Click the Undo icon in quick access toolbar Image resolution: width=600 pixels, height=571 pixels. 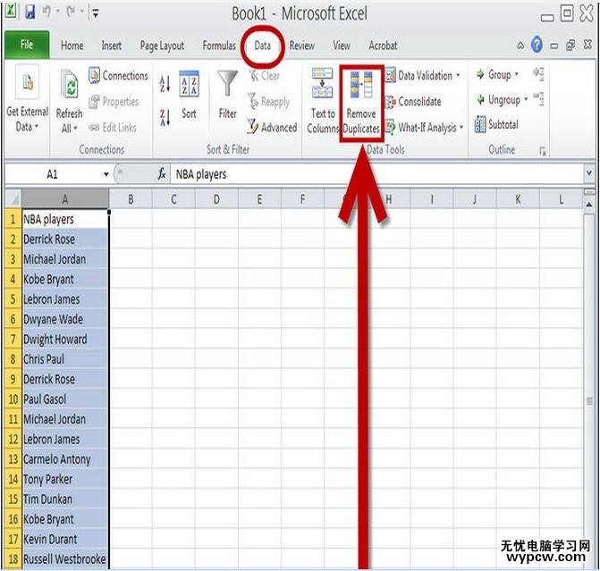click(x=47, y=13)
